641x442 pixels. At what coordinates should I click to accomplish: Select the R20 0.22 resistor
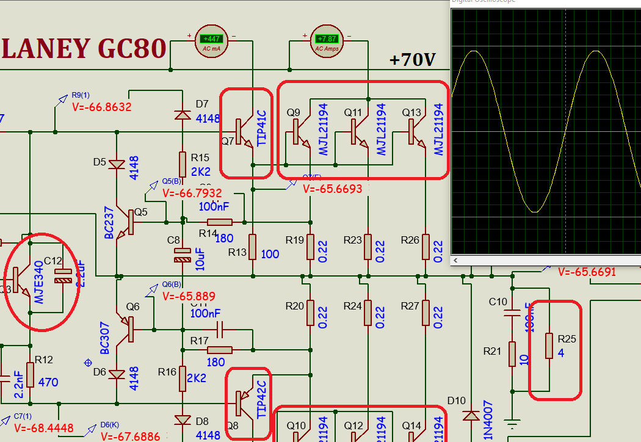click(310, 313)
